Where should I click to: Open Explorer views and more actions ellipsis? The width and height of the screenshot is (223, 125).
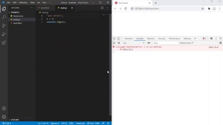[31, 8]
